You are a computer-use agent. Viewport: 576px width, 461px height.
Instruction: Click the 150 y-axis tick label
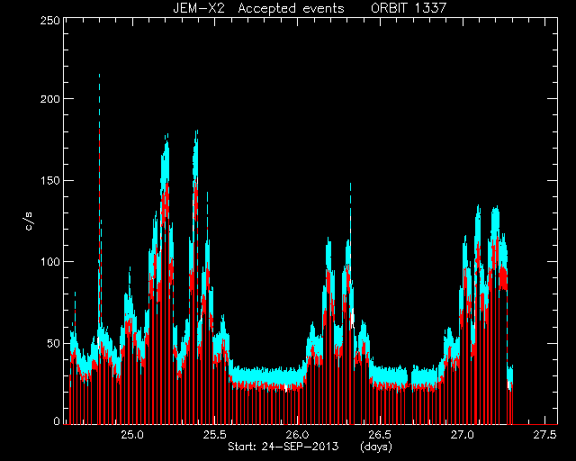pos(50,180)
